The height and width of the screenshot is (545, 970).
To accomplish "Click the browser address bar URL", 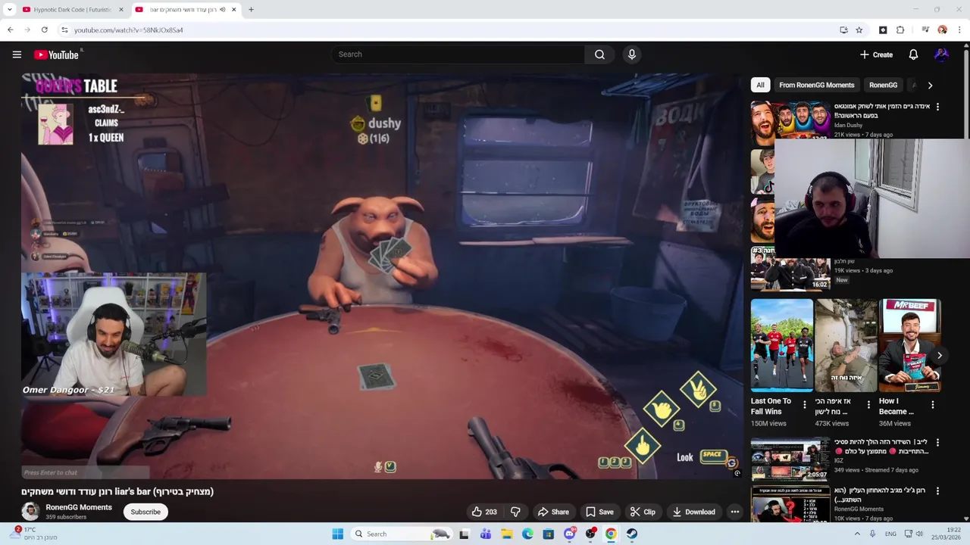I will pos(128,30).
